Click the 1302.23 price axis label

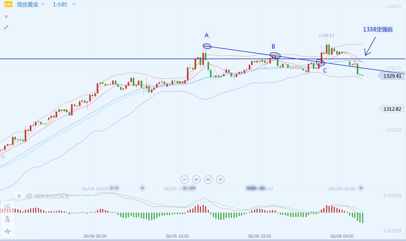coord(393,130)
